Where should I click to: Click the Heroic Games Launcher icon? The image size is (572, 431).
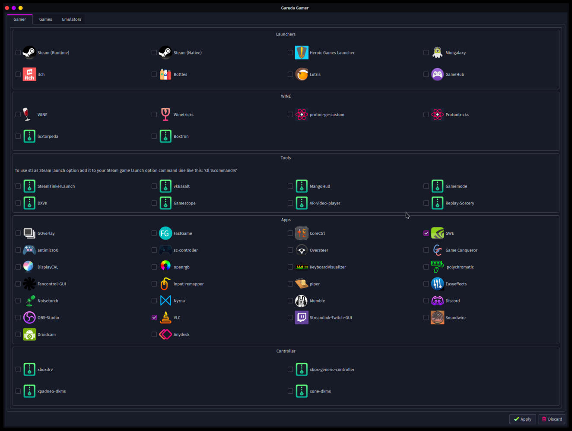tap(302, 53)
